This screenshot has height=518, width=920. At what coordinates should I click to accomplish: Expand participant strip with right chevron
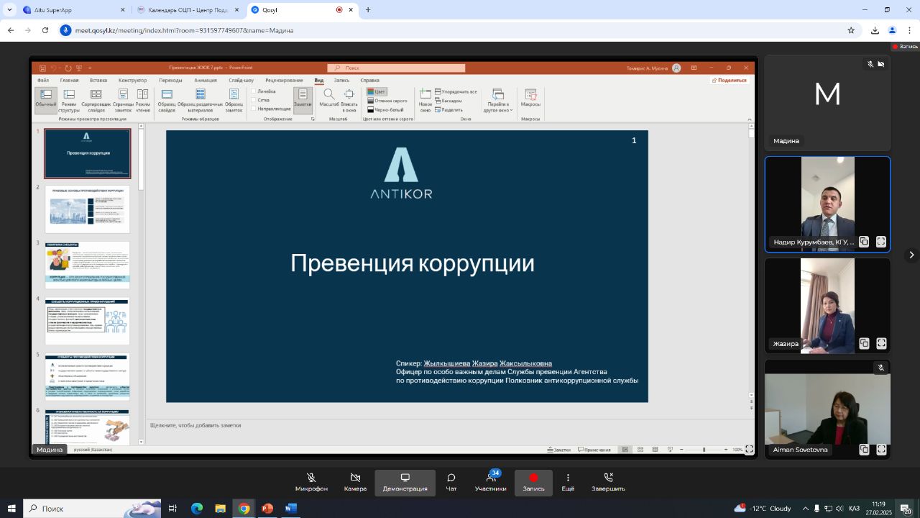(x=911, y=255)
